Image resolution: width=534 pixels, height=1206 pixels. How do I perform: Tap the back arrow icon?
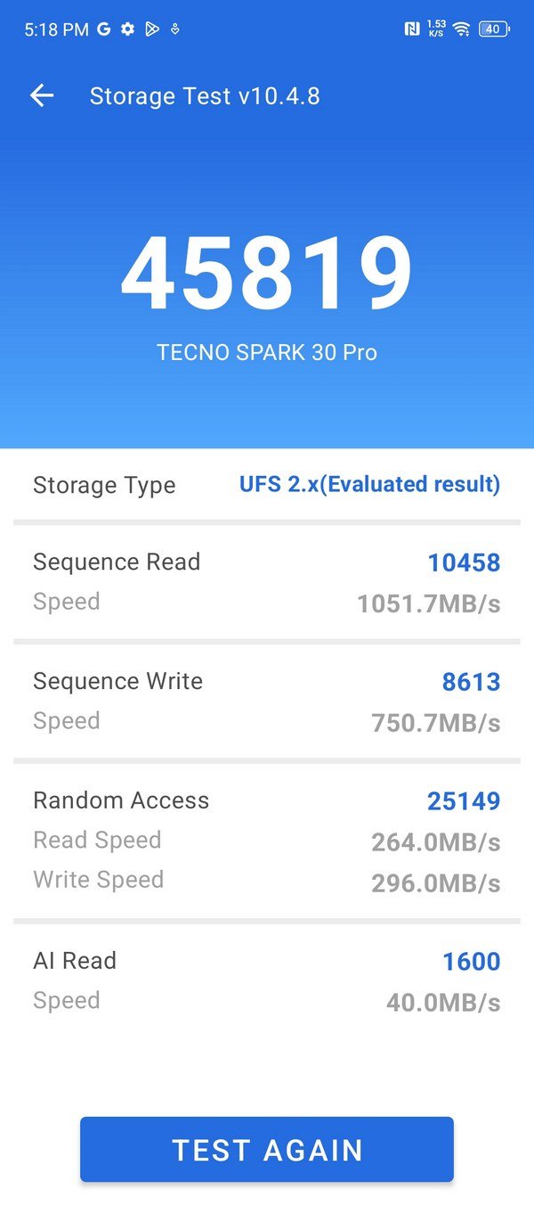[42, 95]
